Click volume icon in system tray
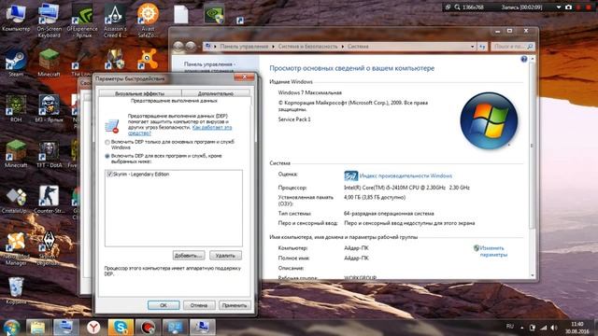Screen dimensions: 598x336 [x=554, y=328]
